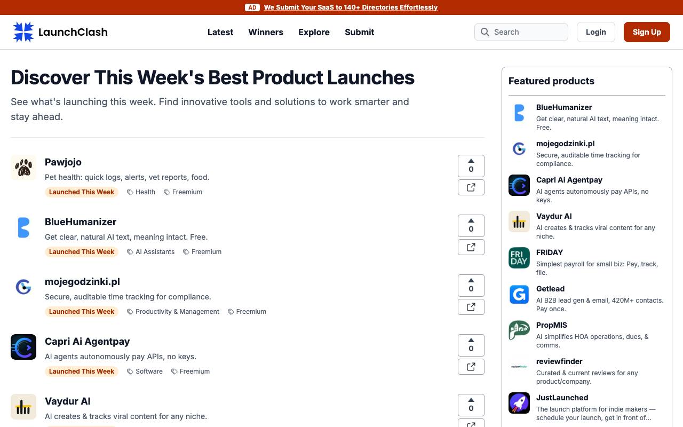
Task: Open FRIDAY in Featured products
Action: pos(550,252)
